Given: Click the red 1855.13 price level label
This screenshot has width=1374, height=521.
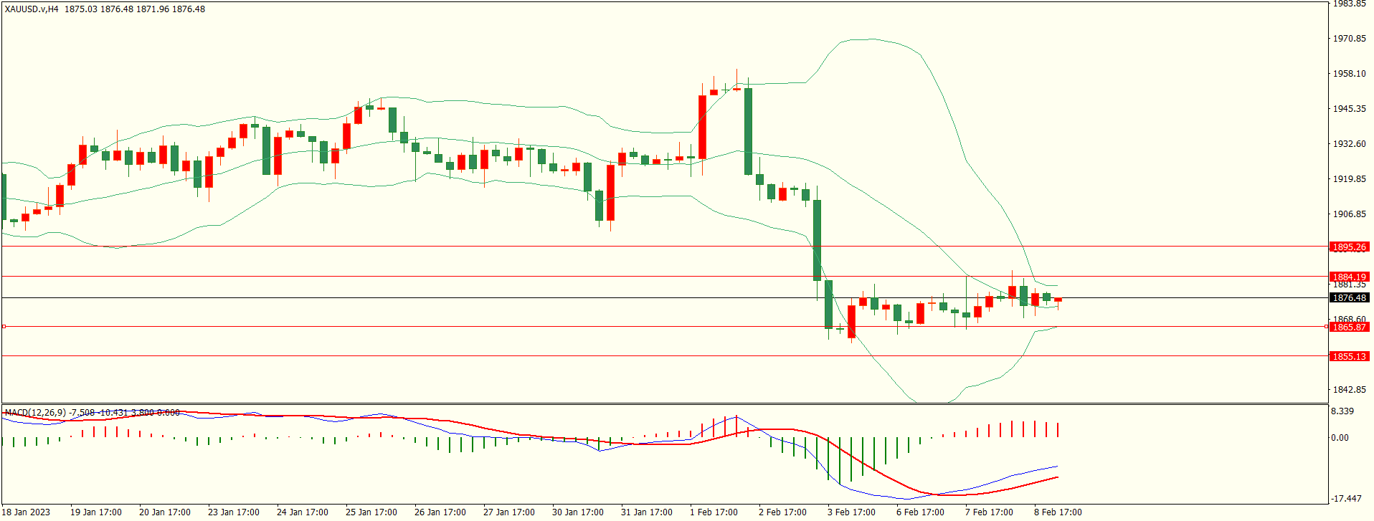Looking at the screenshot, I should tap(1349, 357).
